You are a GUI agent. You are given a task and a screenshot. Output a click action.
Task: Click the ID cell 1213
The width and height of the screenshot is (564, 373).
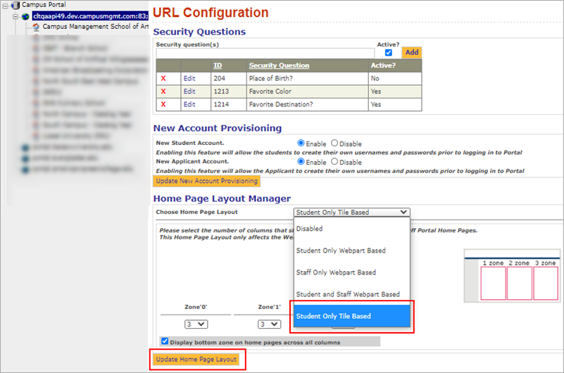[x=228, y=91]
